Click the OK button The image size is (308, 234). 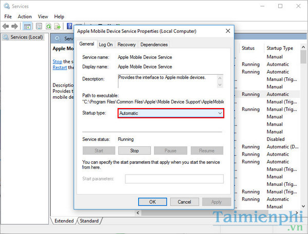pyautogui.click(x=152, y=202)
